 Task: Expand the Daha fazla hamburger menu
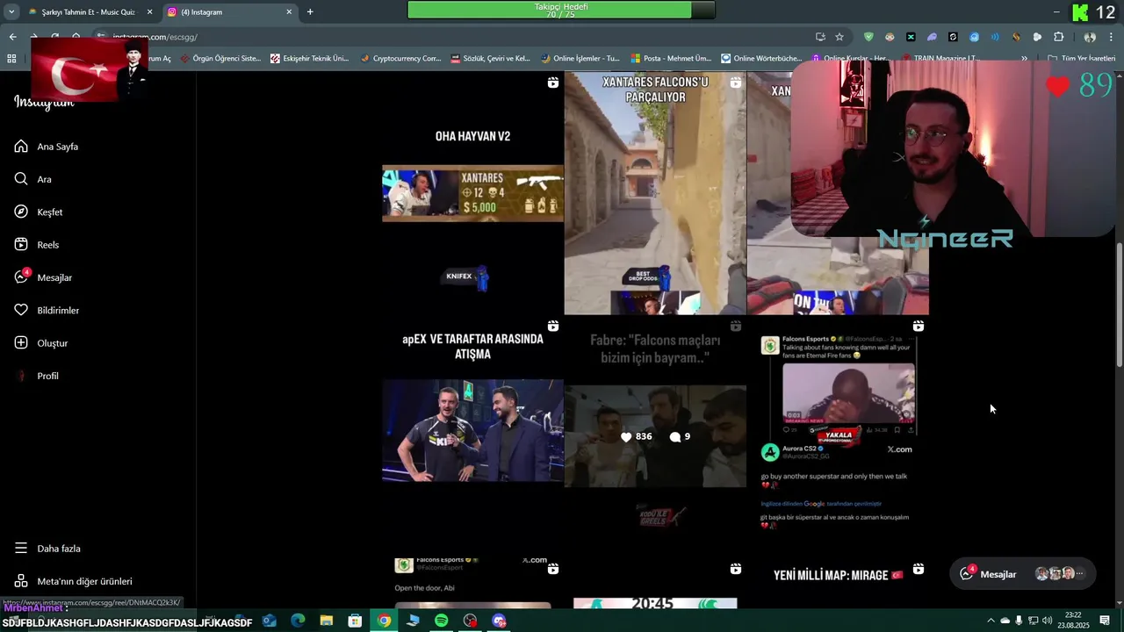(21, 549)
